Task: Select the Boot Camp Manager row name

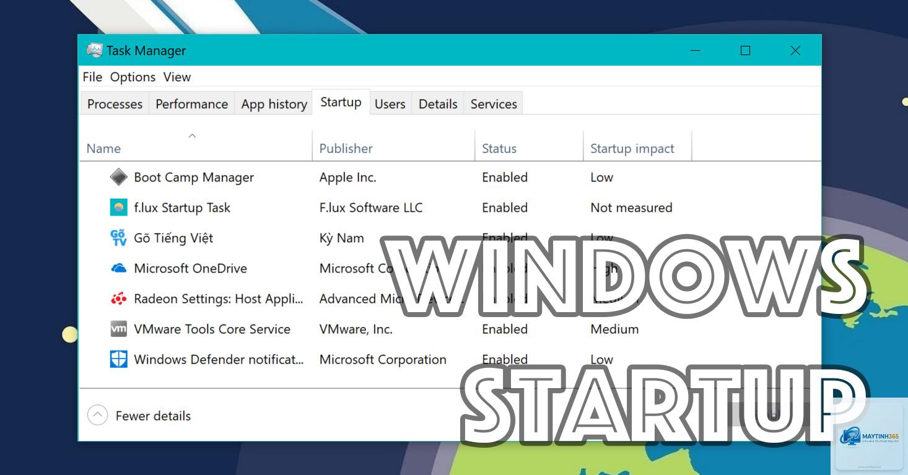Action: [x=194, y=177]
